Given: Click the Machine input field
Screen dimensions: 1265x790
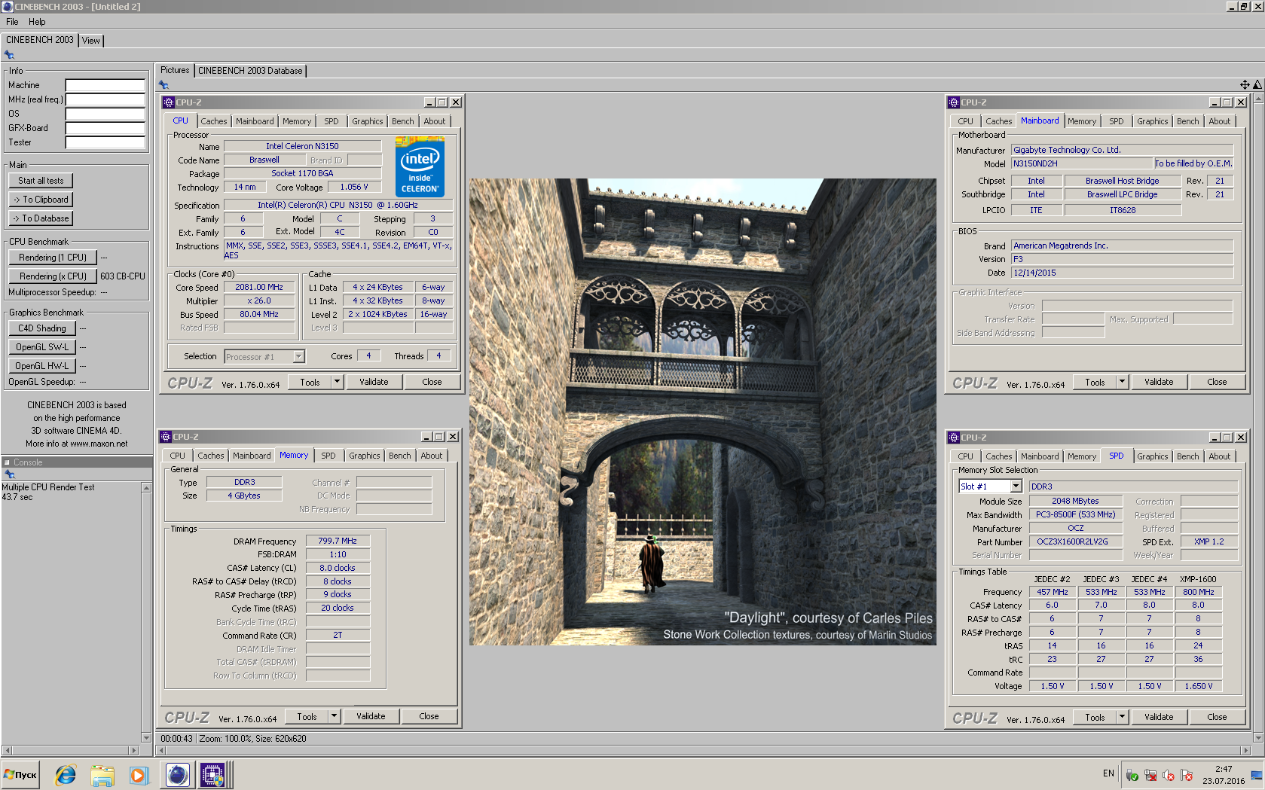Looking at the screenshot, I should coord(105,85).
